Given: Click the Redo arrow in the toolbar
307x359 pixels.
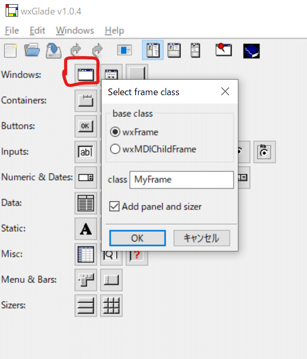Looking at the screenshot, I should click(x=98, y=50).
